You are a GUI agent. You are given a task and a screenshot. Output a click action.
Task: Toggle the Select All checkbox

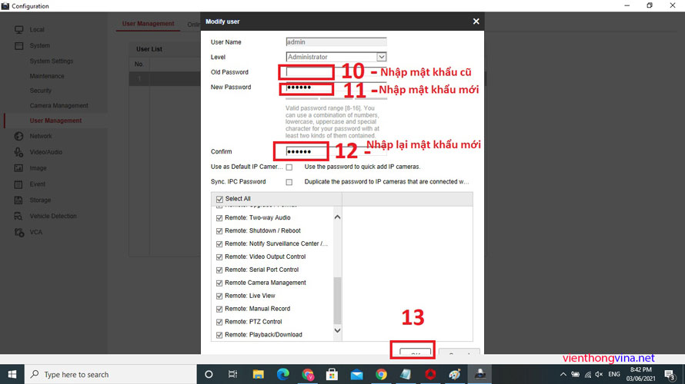(x=219, y=199)
